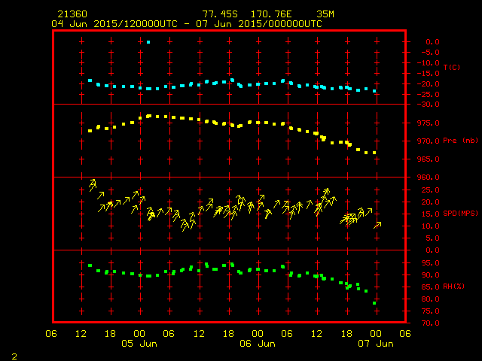The image size is (482, 361).
Task: Click the "970.0" pressure tick label
Action: click(x=429, y=141)
